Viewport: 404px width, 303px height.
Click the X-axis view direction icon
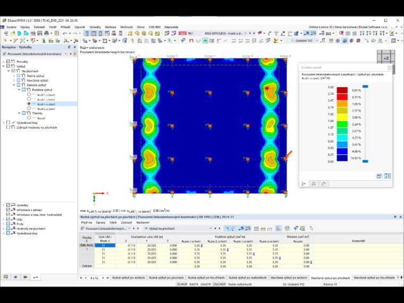362,33
